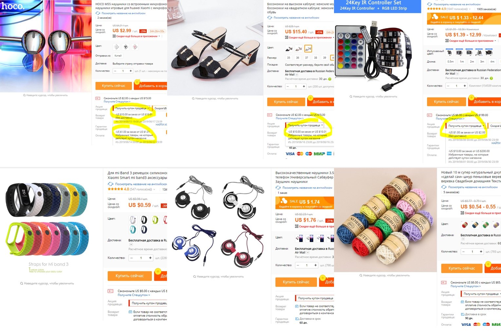Open 'Получите Спецкупон' link under 'Сэкономьте US $2.00' on the sandals listing
This screenshot has width=501, height=334.
pyautogui.click(x=289, y=119)
